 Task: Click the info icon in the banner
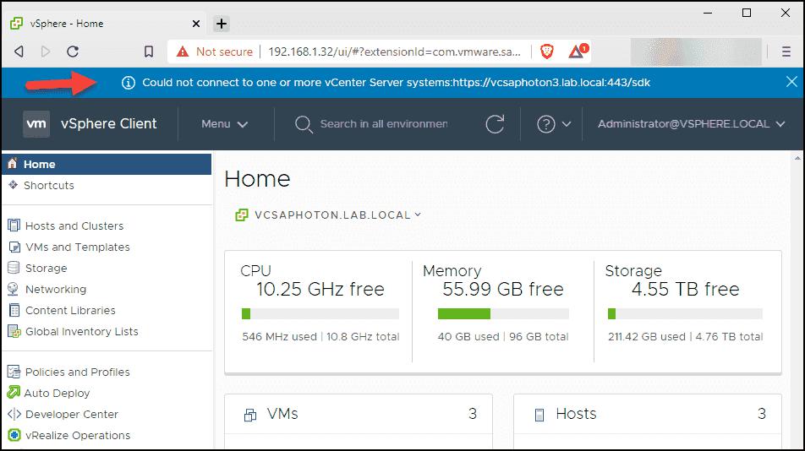pyautogui.click(x=129, y=83)
